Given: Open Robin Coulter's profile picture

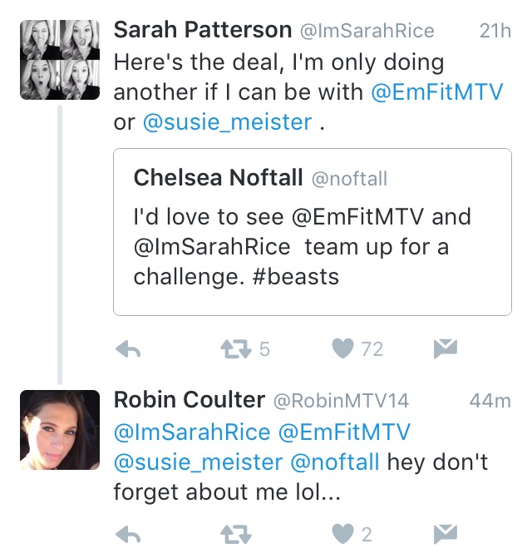Looking at the screenshot, I should point(60,430).
